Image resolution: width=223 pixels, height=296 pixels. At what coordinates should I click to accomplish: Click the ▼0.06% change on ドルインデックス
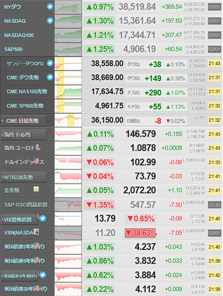click(x=99, y=162)
